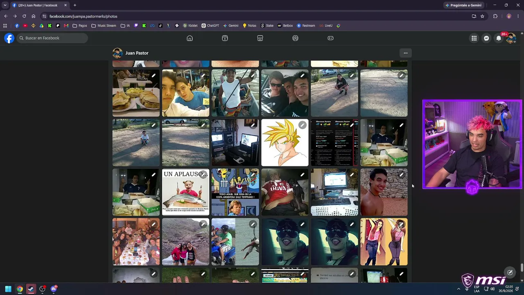Open the ChatGPT bookmark
The height and width of the screenshot is (295, 524).
(x=210, y=25)
